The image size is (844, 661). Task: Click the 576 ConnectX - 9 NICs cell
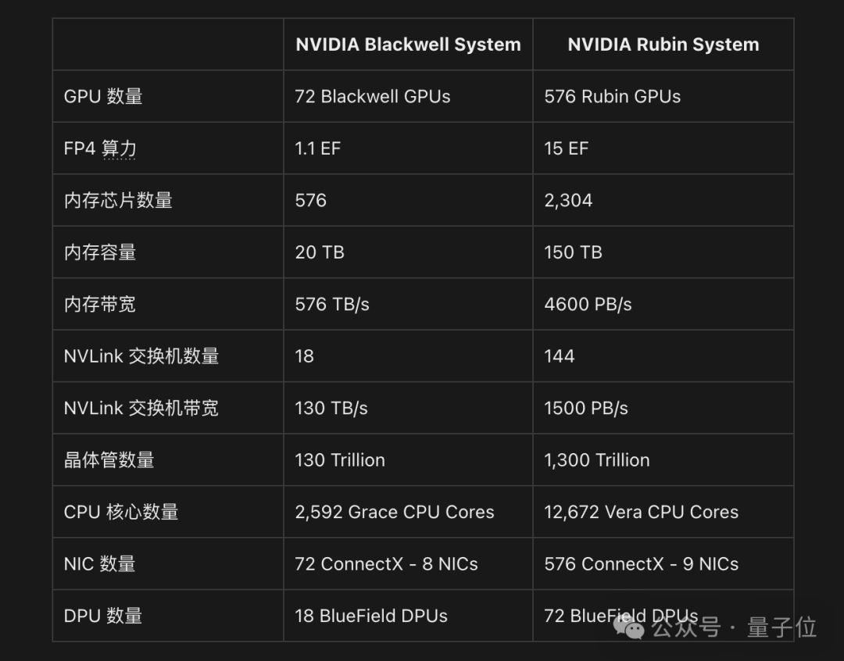(641, 563)
